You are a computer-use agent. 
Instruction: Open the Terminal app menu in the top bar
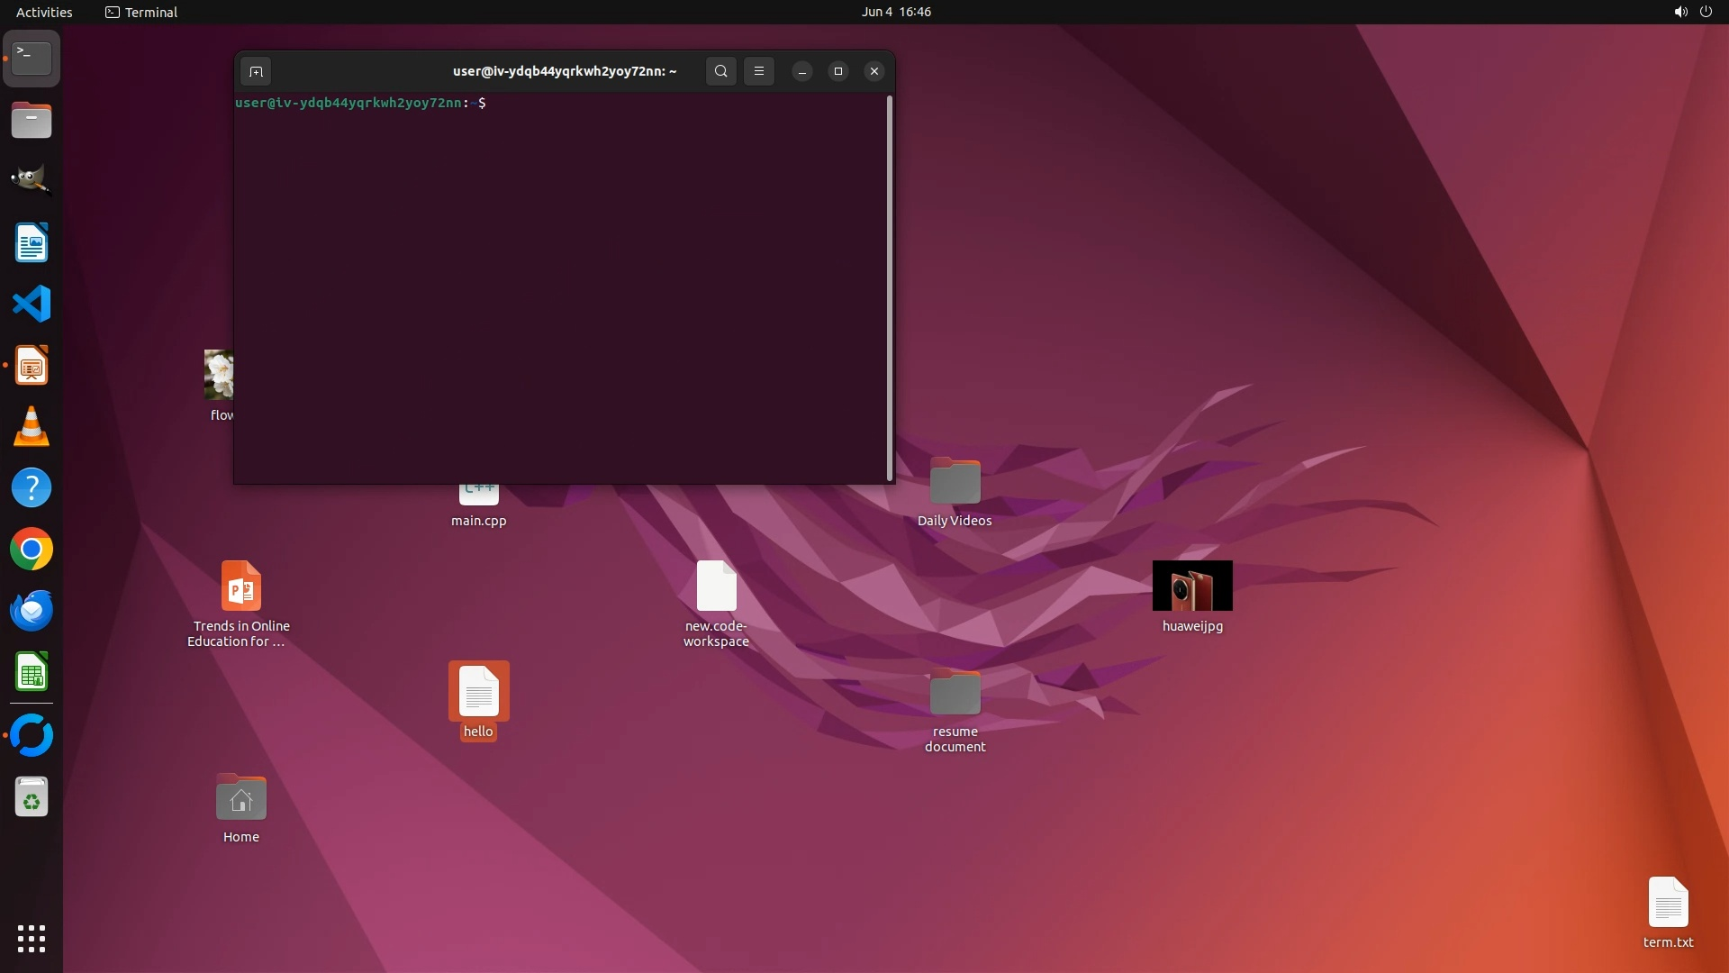(x=141, y=12)
